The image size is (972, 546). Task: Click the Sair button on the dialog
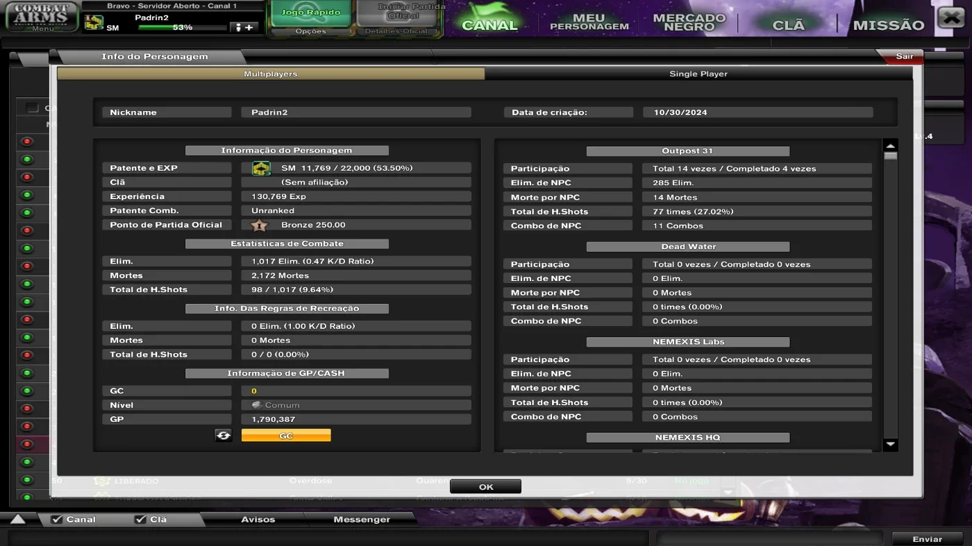click(x=904, y=56)
